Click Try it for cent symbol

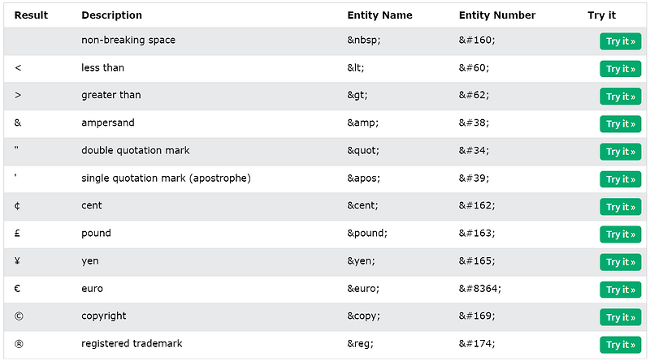[620, 207]
